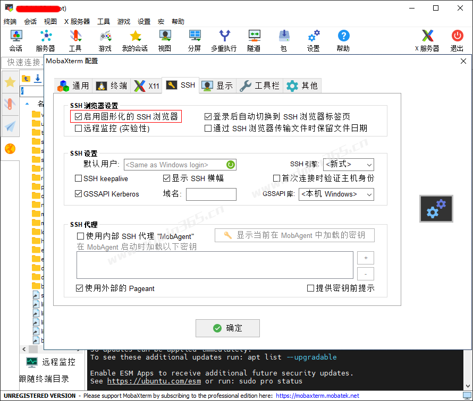Open the 宏 menu

click(161, 22)
